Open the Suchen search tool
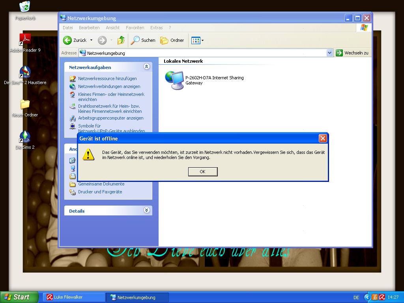 pyautogui.click(x=143, y=40)
